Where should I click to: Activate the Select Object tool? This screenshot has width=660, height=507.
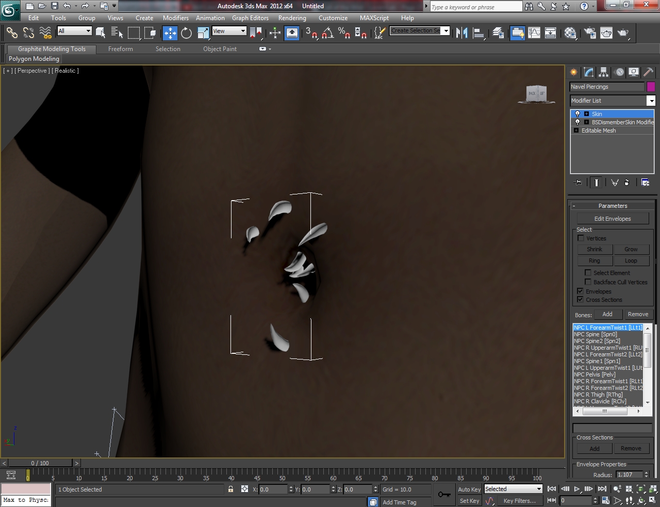[101, 33]
